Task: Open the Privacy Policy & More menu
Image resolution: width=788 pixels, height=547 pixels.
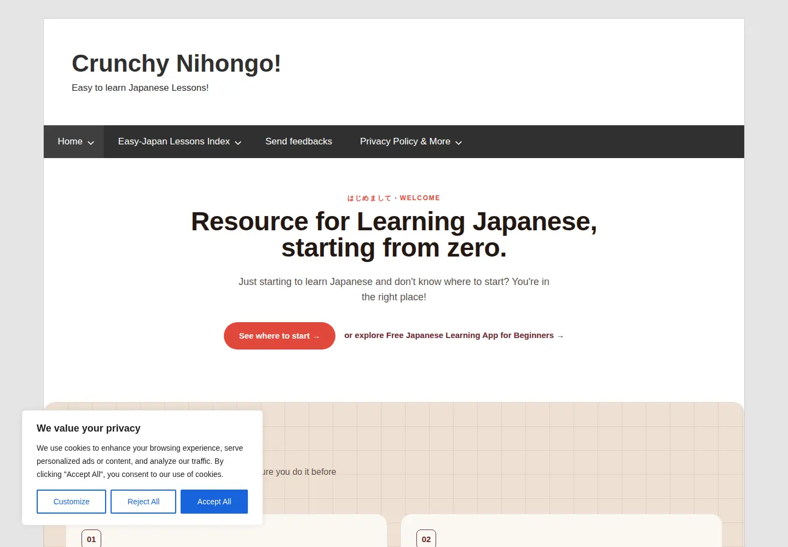Action: tap(405, 142)
